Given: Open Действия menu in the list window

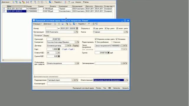Looking at the screenshot, I should pyautogui.click(x=6, y=2).
